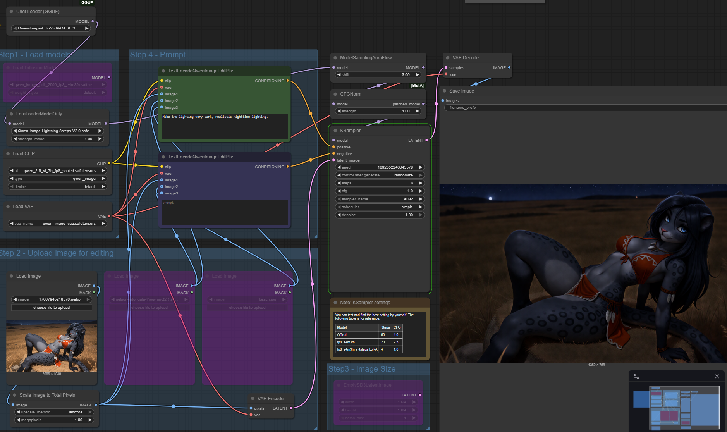727x432 pixels.
Task: Click the loaded input image thumbnail
Action: coord(52,346)
